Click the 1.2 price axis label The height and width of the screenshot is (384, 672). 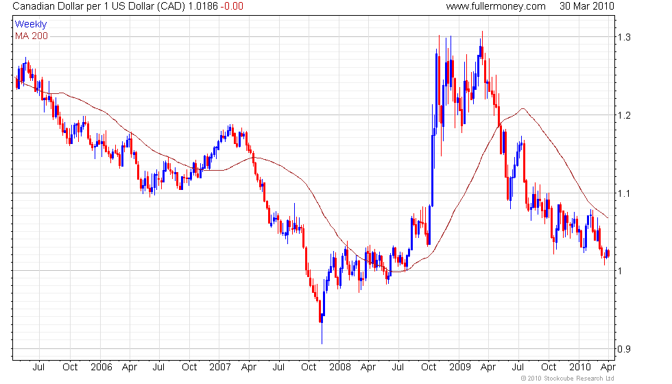[x=624, y=115]
